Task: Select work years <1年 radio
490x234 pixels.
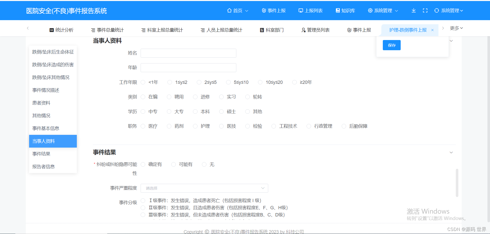Action: [x=143, y=82]
